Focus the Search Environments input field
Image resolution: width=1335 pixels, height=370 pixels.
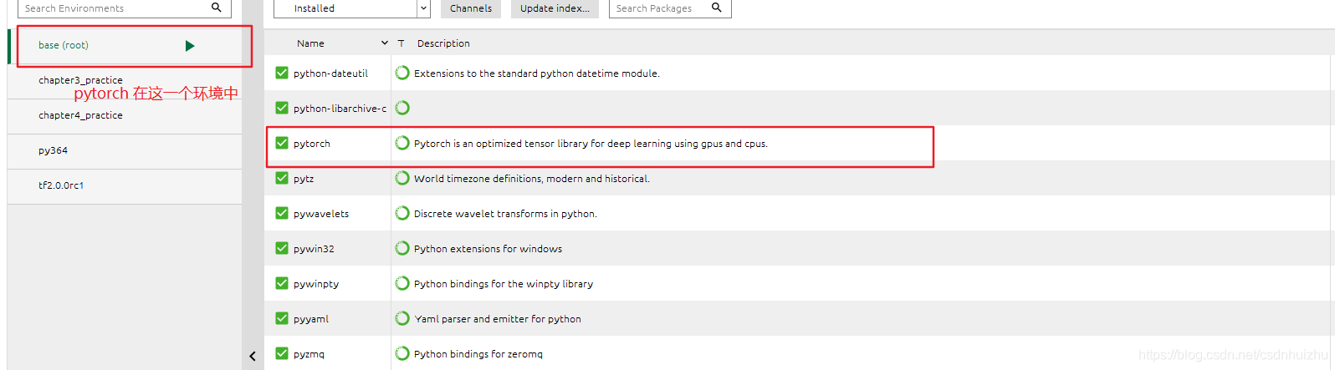point(123,8)
